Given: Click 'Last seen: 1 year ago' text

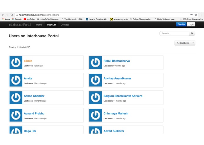Looking at the screenshot, I should pyautogui.click(x=33, y=66).
